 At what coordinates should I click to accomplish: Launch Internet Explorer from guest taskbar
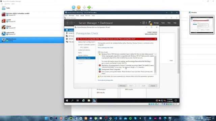point(83,100)
